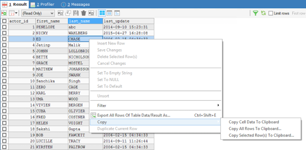This screenshot has height=150, width=306.
Task: Toggle the select-all checkbox in header row
Action: (4, 21)
